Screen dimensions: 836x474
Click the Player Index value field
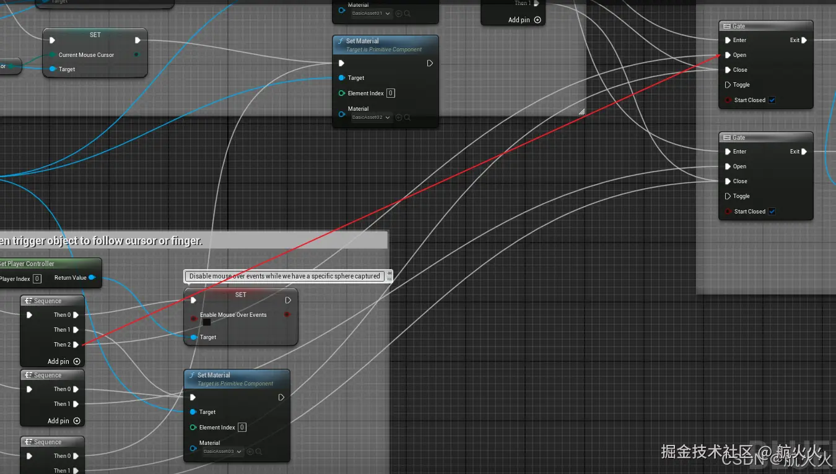coord(37,279)
